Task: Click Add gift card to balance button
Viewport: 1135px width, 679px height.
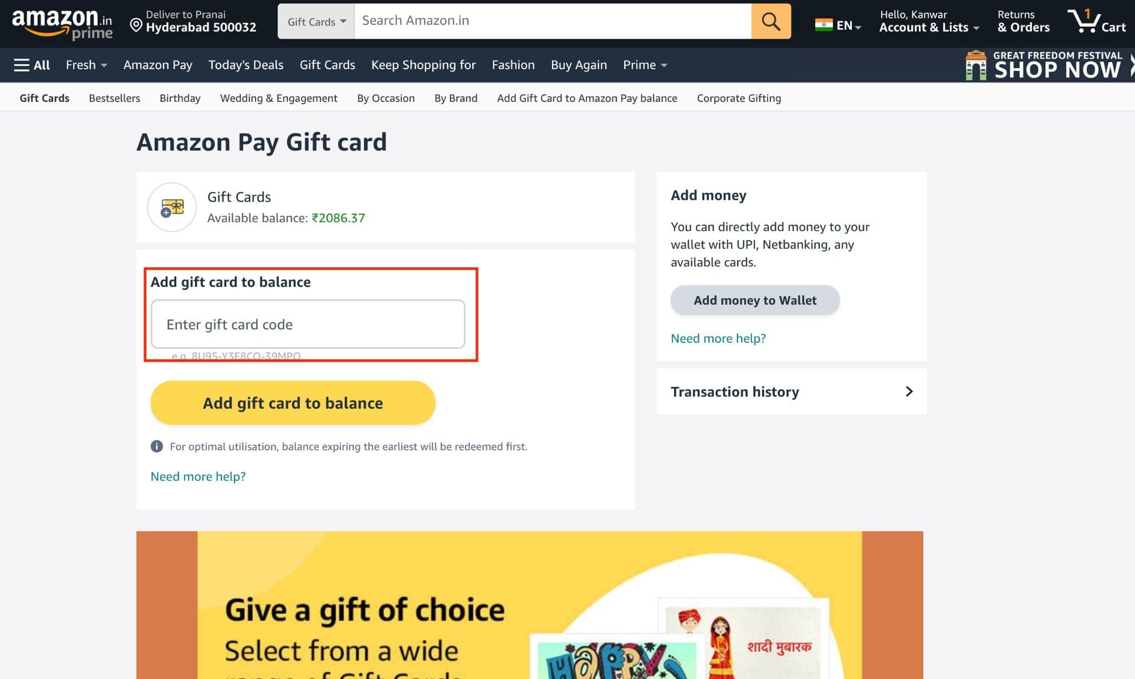Action: pyautogui.click(x=293, y=403)
